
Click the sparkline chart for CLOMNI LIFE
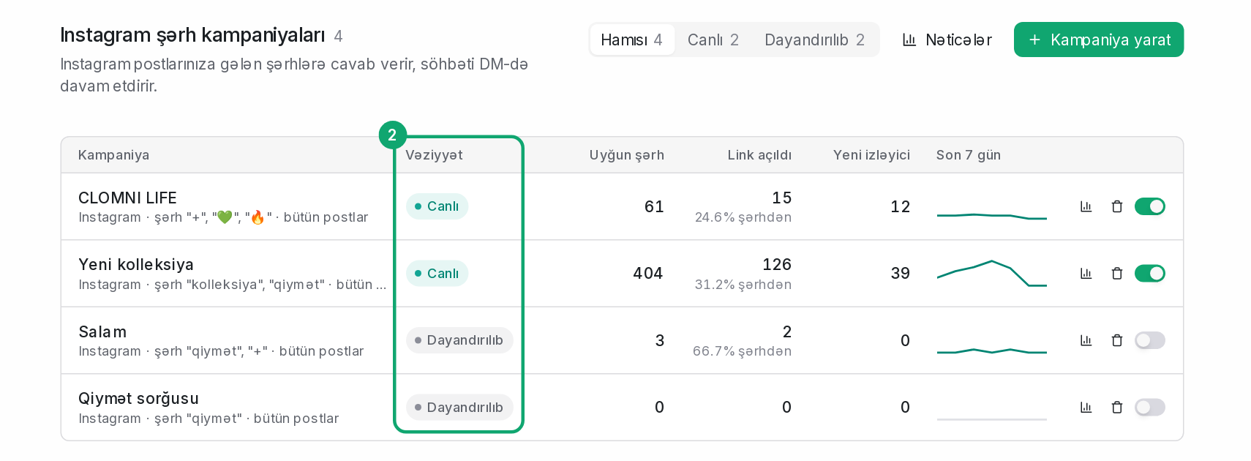pyautogui.click(x=992, y=216)
